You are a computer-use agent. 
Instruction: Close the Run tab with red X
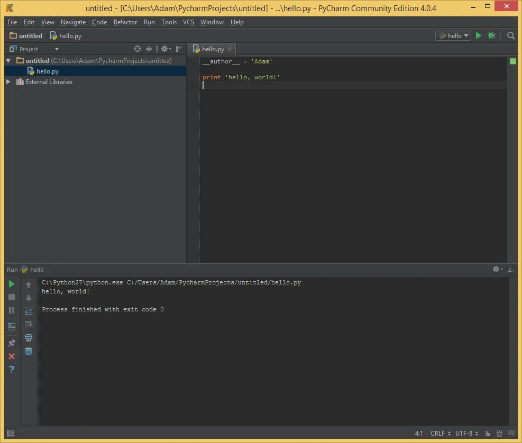tap(11, 356)
